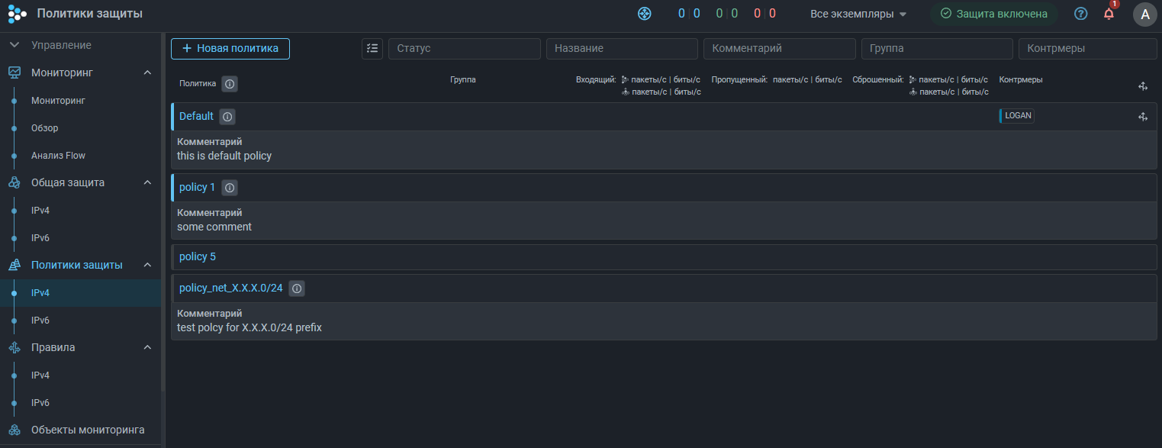Click the notification bell icon

click(x=1109, y=14)
